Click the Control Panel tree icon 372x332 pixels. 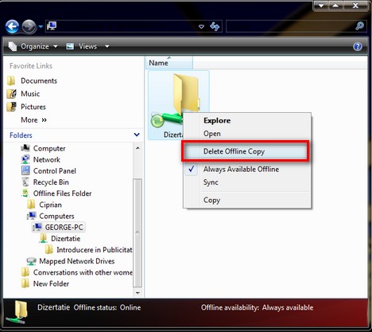25,170
